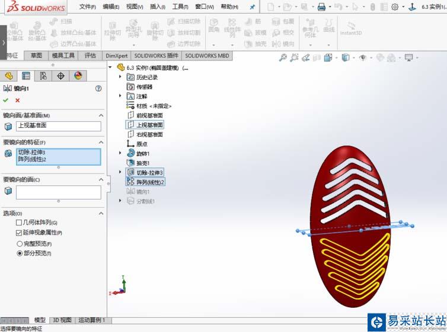This screenshot has width=447, height=332.
Task: Switch to the 草图 ribbon tab
Action: click(x=36, y=56)
